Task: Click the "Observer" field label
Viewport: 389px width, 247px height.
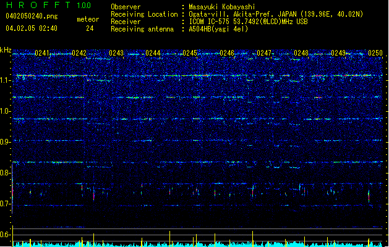Action: [126, 7]
